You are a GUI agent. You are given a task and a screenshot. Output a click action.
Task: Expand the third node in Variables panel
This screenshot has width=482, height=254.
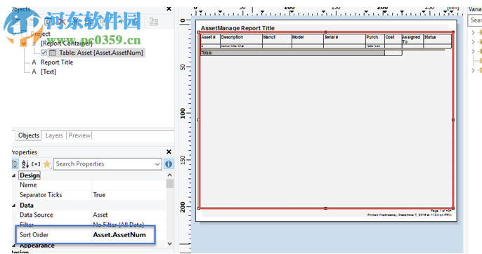tap(473, 51)
